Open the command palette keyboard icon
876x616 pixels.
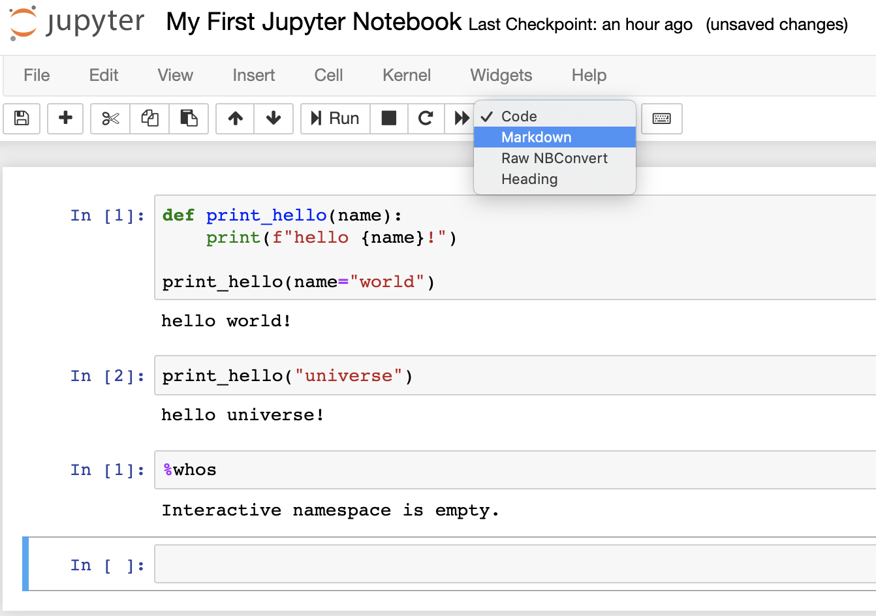[662, 118]
